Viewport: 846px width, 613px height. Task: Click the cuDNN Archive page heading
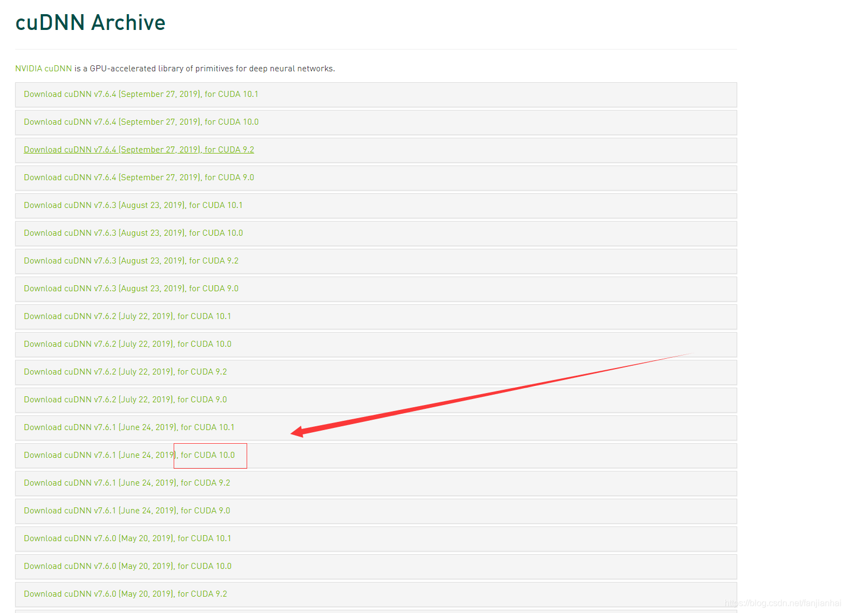(x=90, y=22)
